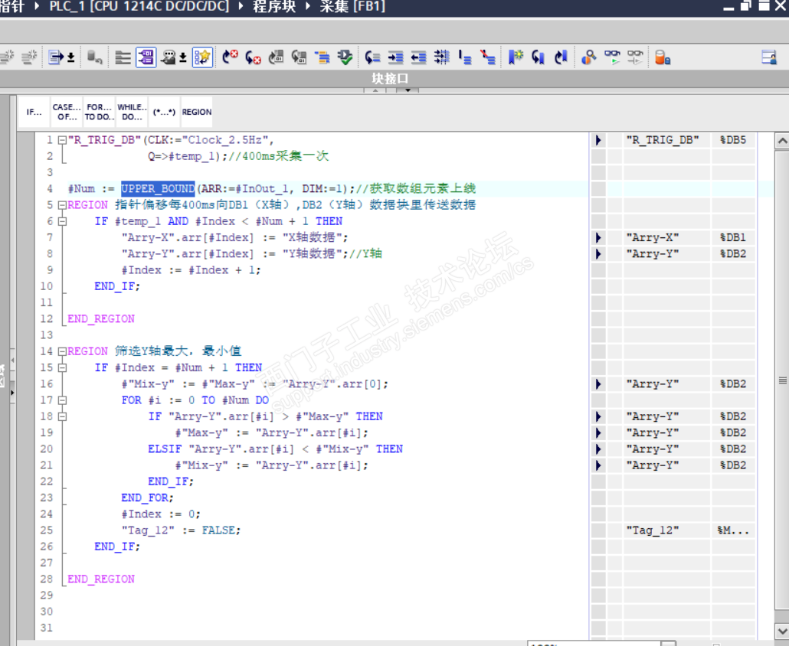Insert a CASE OF statement template
This screenshot has height=646, width=789.
click(x=67, y=112)
